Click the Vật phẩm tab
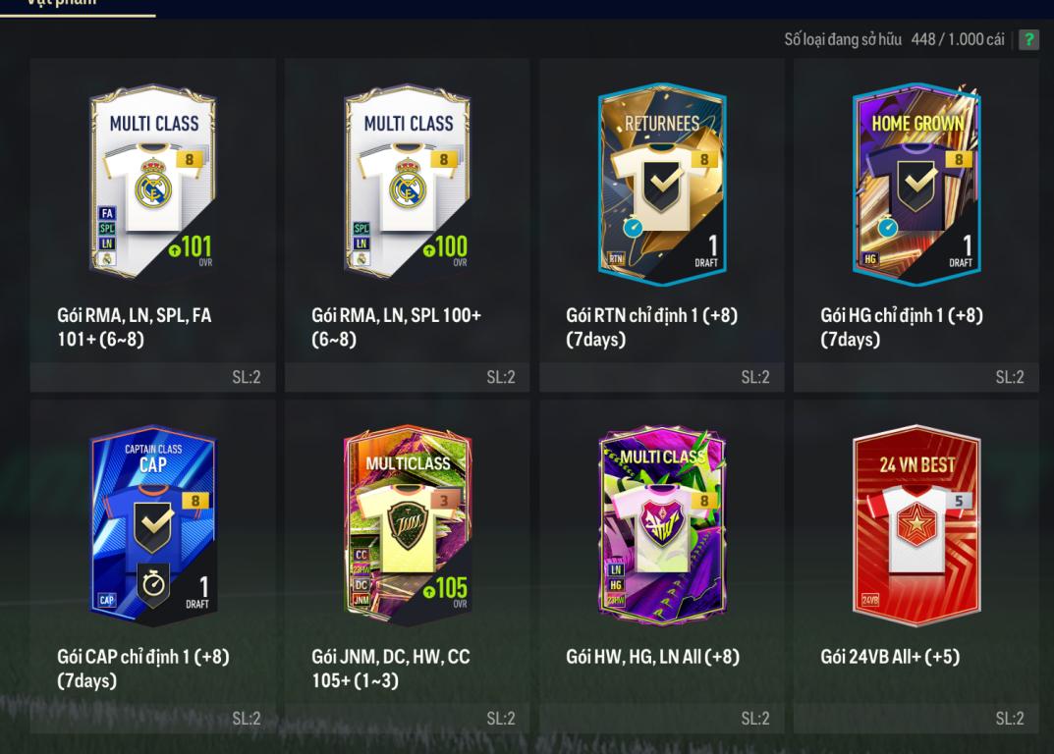Image resolution: width=1054 pixels, height=754 pixels. pyautogui.click(x=61, y=3)
